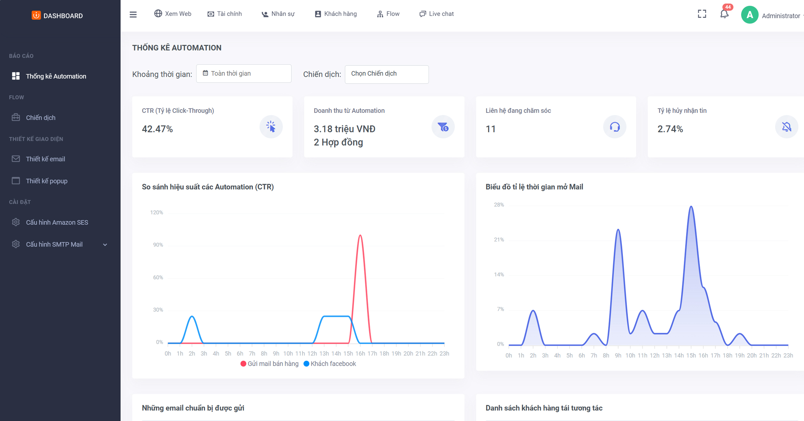
Task: Open the Toàn thời gian date range picker
Action: [x=243, y=73]
